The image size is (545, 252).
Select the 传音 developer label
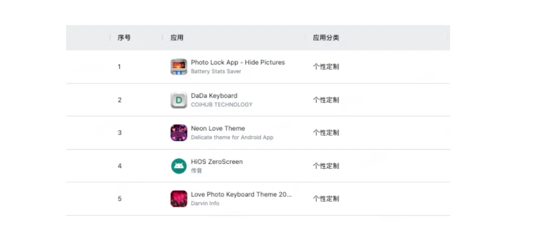click(x=196, y=171)
